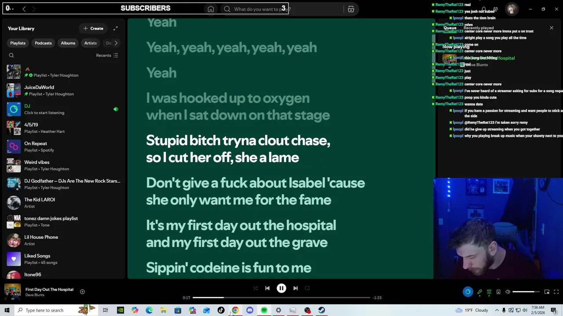The image size is (563, 316).
Task: Open Spotify from the taskbar
Action: coord(264,310)
